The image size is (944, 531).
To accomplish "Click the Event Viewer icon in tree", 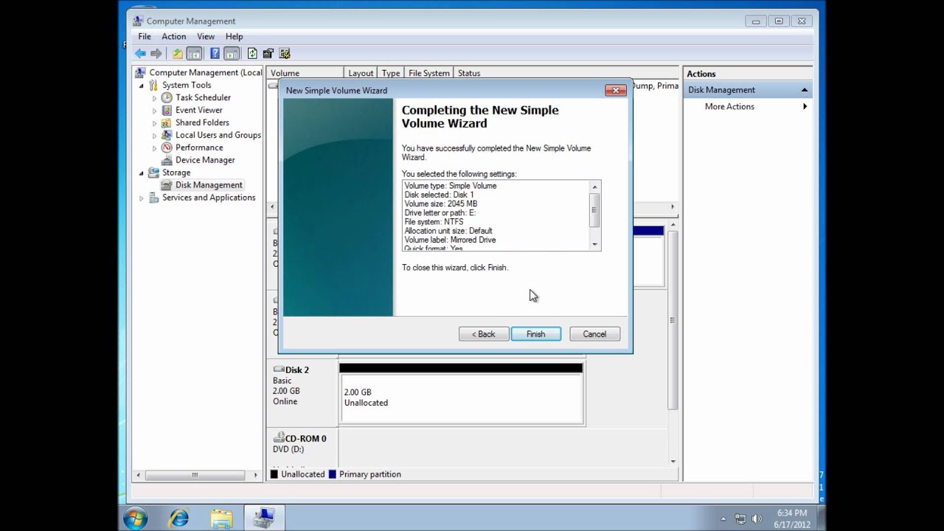I will pos(167,110).
